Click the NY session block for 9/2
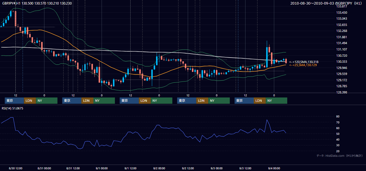This screenshot has height=171, width=366. [x=219, y=101]
